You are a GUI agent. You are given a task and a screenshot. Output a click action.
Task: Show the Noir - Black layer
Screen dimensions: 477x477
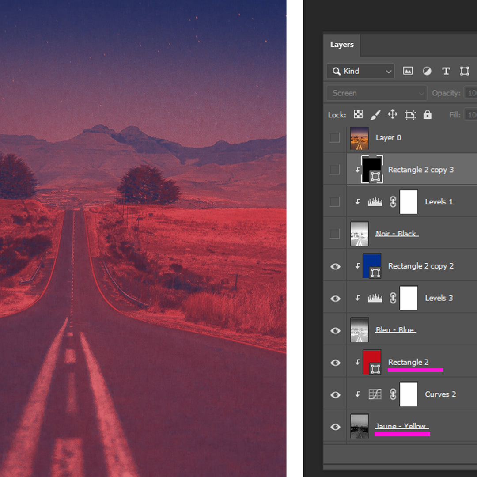point(335,234)
